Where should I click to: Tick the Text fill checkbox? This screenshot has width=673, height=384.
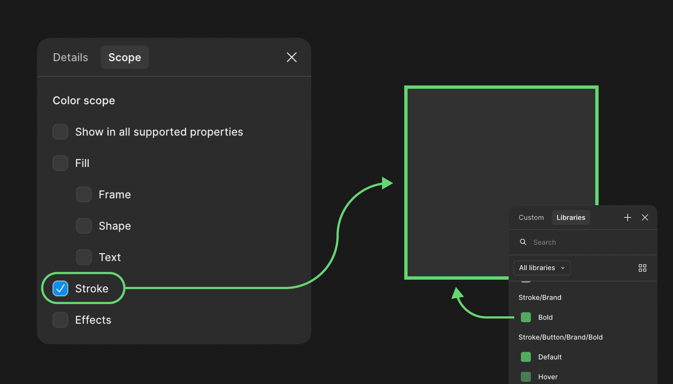point(84,257)
